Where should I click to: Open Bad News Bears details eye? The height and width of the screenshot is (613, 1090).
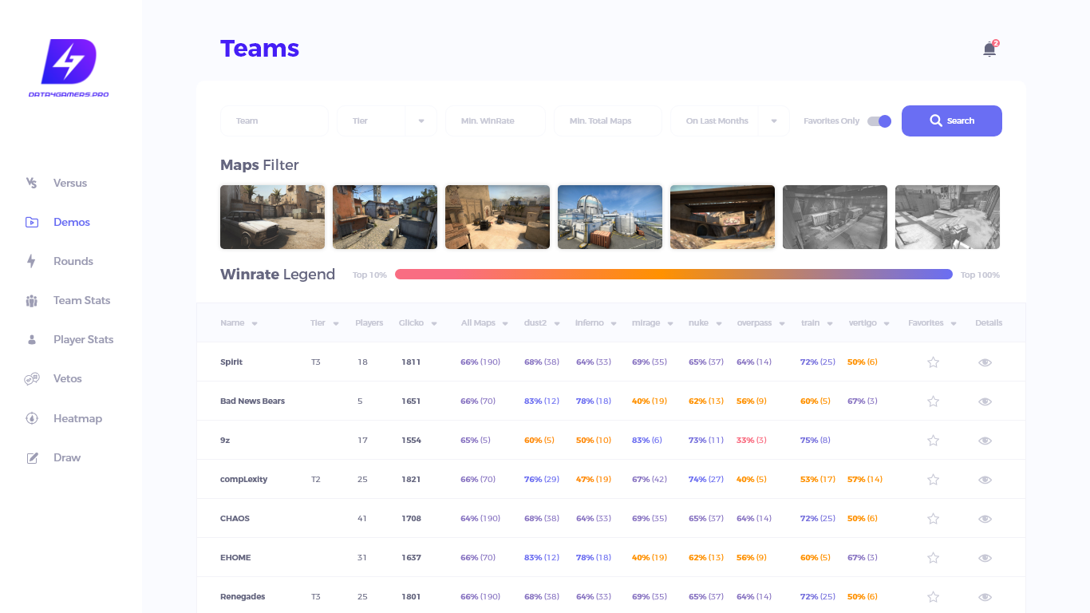(985, 401)
